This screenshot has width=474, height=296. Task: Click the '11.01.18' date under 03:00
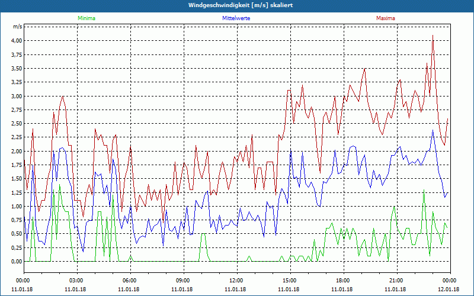coord(75,289)
